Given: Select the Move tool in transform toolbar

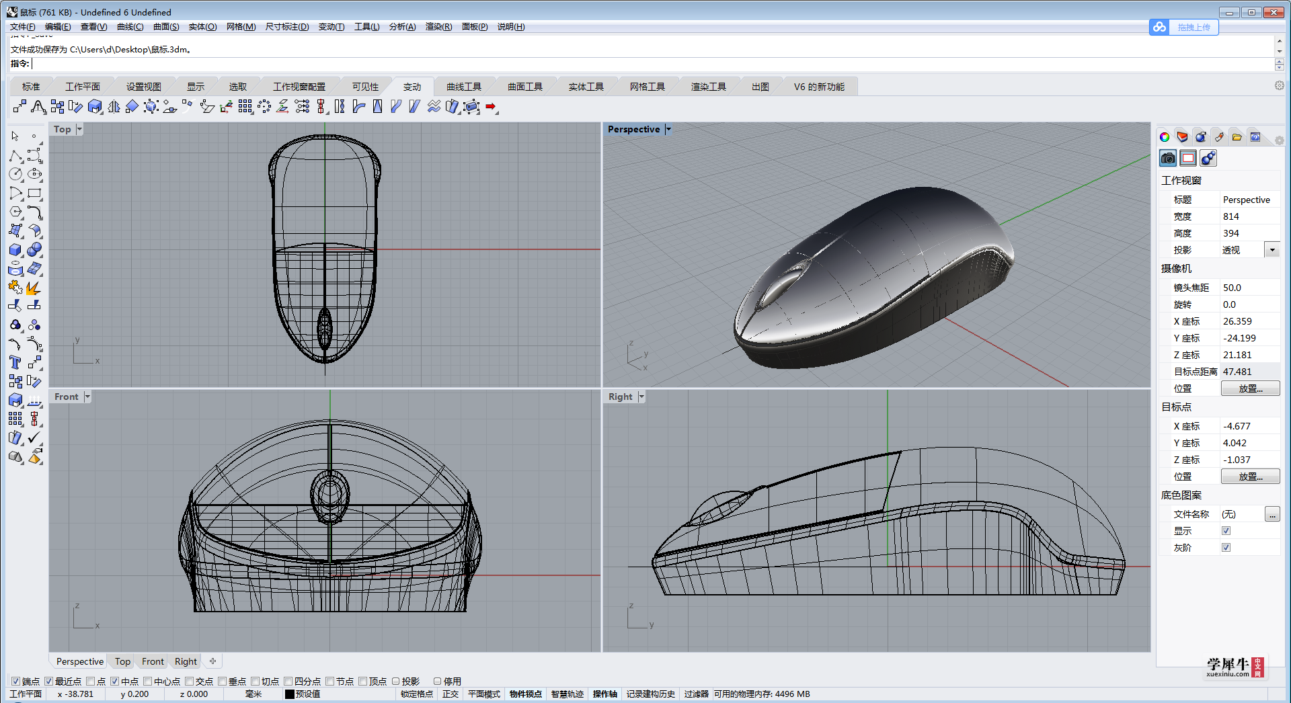Looking at the screenshot, I should (19, 107).
